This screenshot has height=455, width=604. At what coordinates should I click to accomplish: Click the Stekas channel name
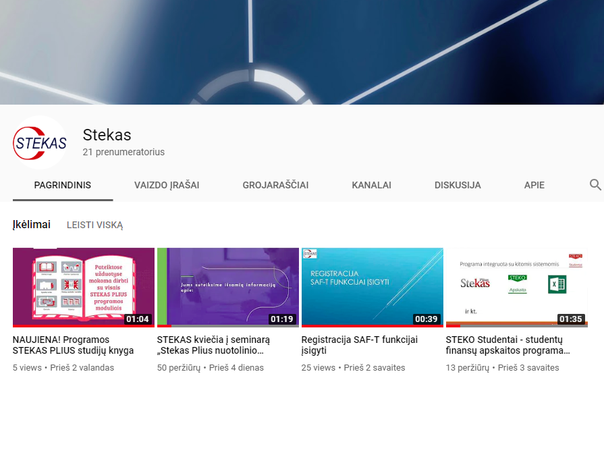click(x=107, y=135)
